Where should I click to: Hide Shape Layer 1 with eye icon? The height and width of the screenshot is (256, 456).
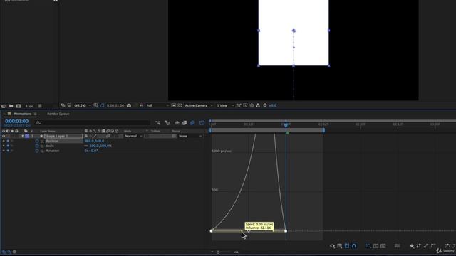coord(4,136)
